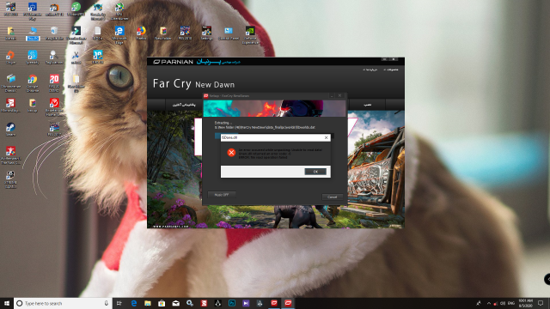The width and height of the screenshot is (550, 309).
Task: Open the New folder archive icon on desktop
Action: pyautogui.click(x=163, y=33)
